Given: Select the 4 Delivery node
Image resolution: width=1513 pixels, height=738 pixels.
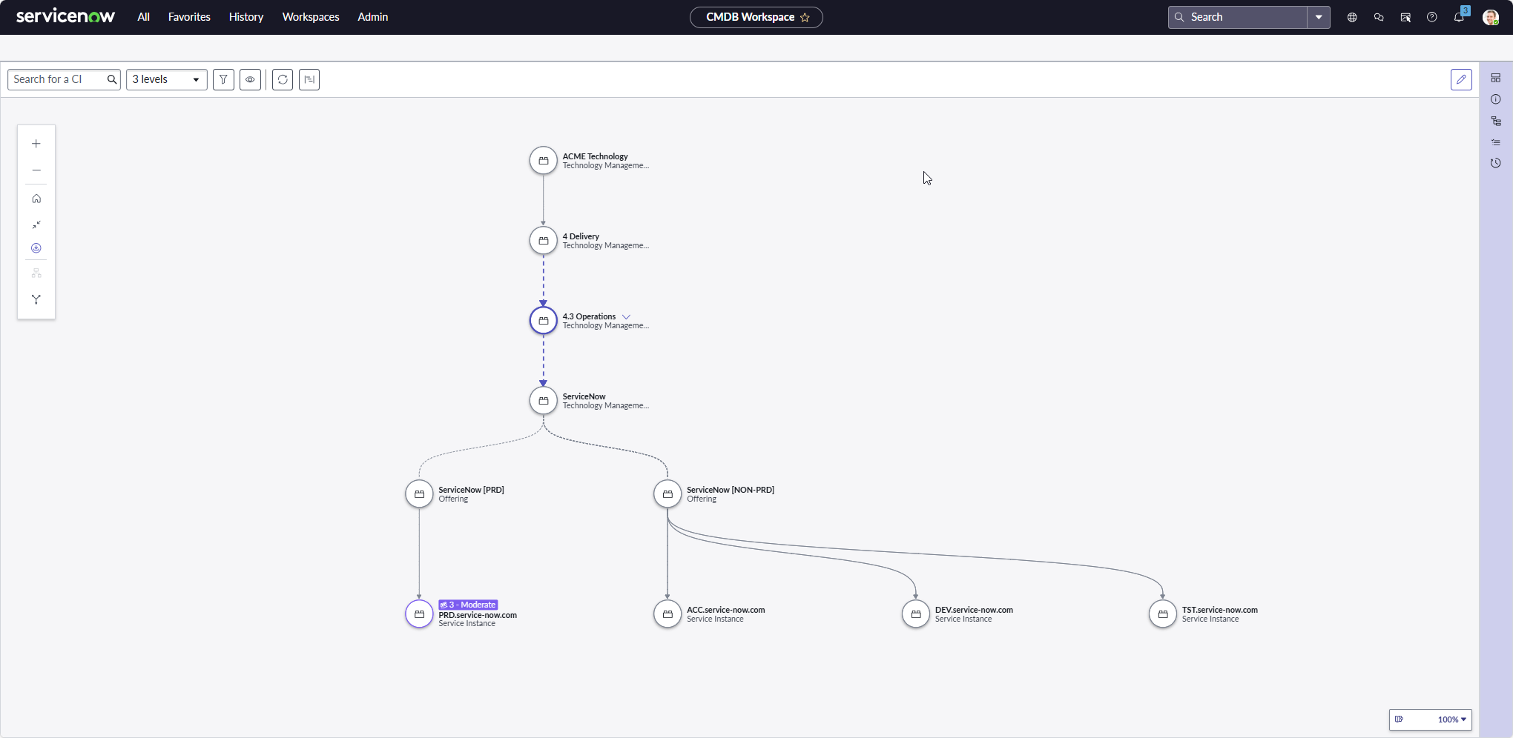Looking at the screenshot, I should click(543, 240).
